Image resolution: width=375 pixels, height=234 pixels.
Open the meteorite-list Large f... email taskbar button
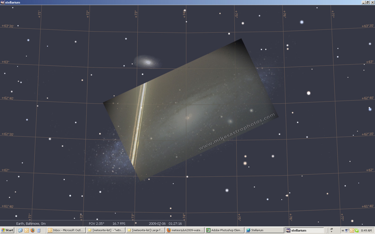pos(145,230)
